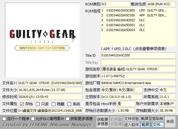Click the 游戏厂商 field with BANDAI NAMCO
The image size is (178, 129).
pos(138,83)
